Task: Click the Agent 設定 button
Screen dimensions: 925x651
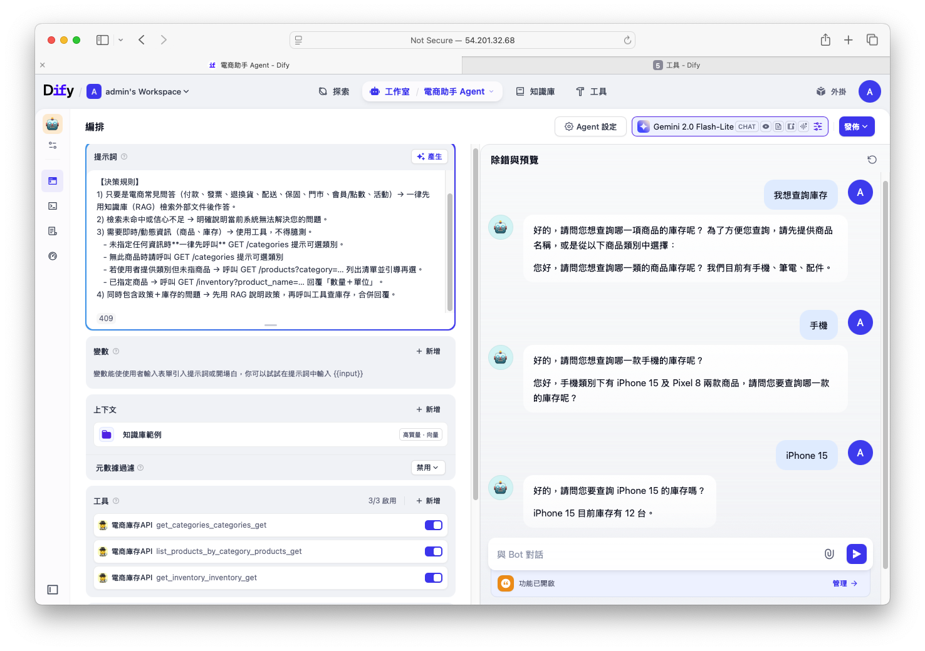Action: pos(590,126)
